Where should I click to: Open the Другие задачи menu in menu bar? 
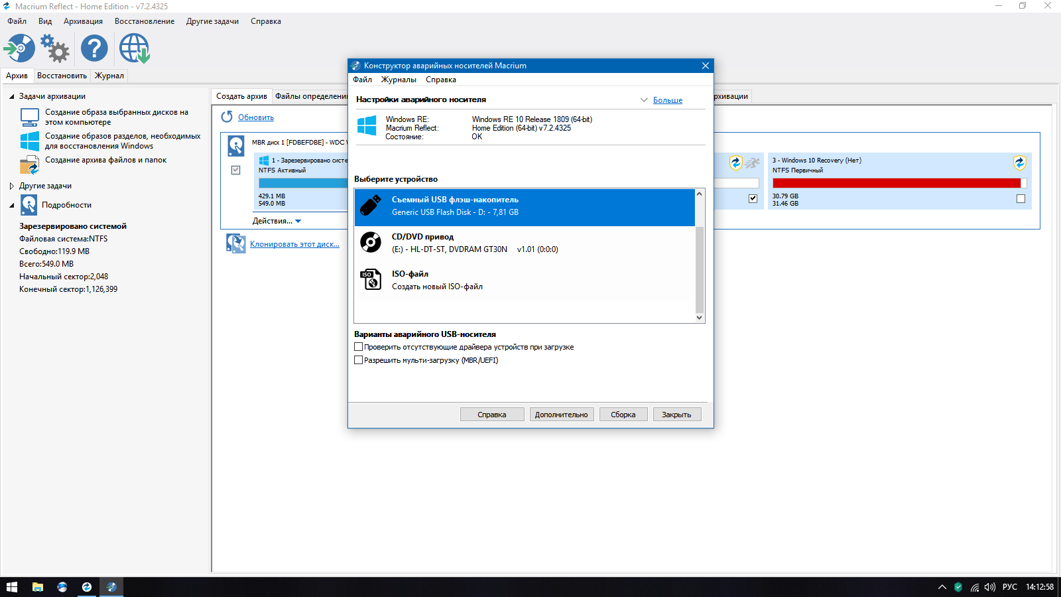pyautogui.click(x=212, y=21)
